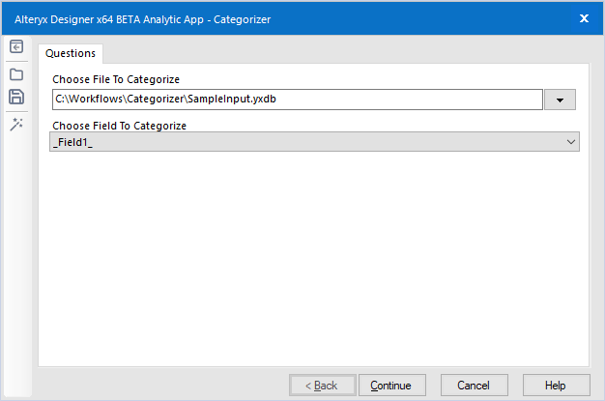The image size is (605, 401).
Task: Click the 'Choose Field To Categorize' label
Action: click(x=119, y=126)
